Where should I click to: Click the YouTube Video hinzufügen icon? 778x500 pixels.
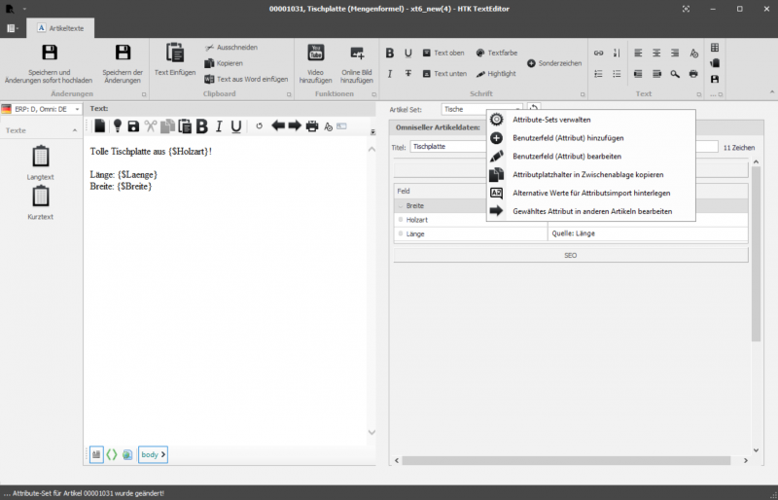pos(316,54)
